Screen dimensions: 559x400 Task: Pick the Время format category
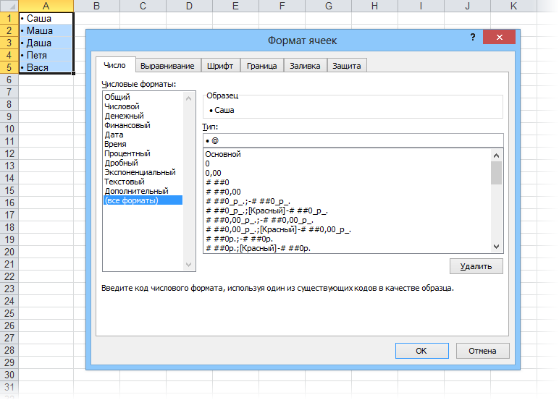click(143, 144)
